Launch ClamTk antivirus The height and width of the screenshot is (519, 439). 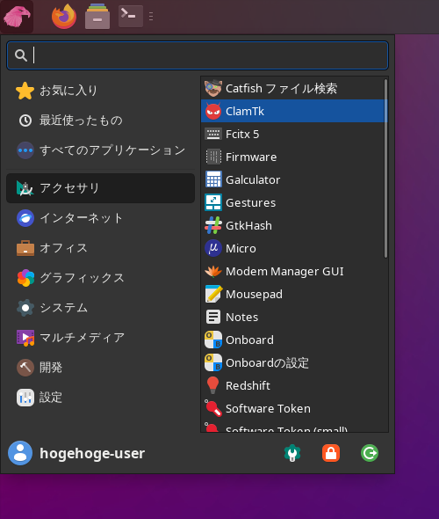click(292, 111)
